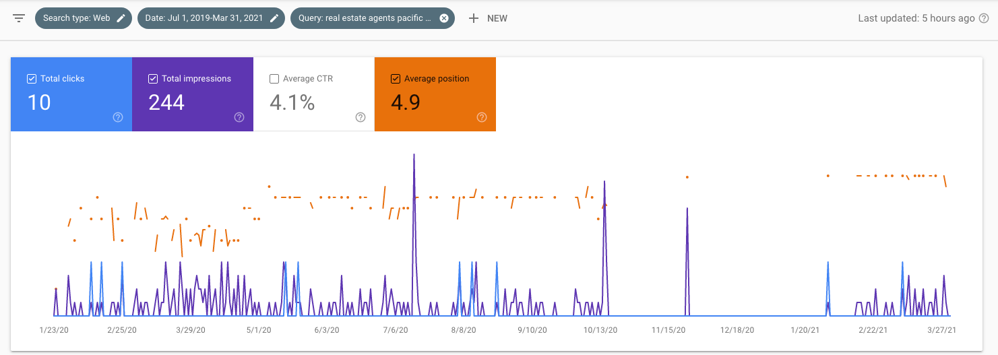Click the 8/8/20 axis label
998x355 pixels.
[464, 330]
